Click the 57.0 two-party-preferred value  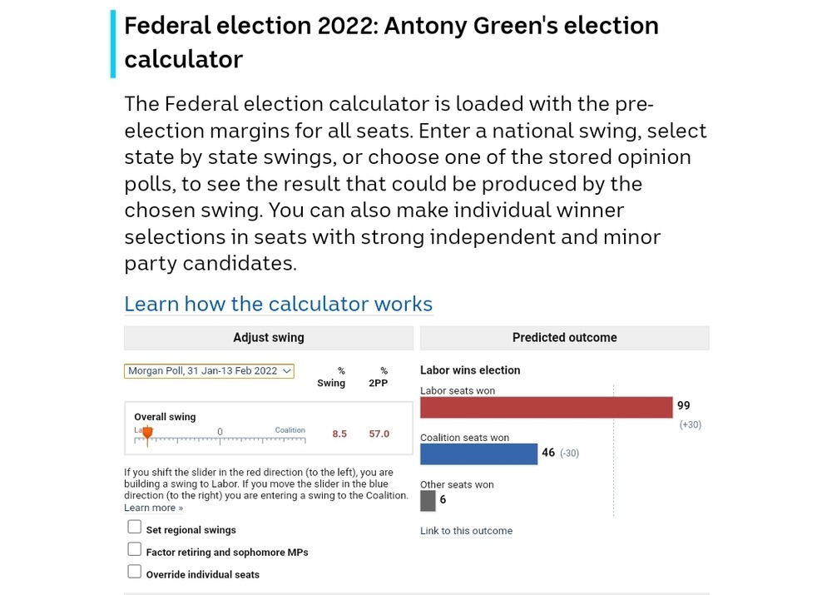point(379,434)
